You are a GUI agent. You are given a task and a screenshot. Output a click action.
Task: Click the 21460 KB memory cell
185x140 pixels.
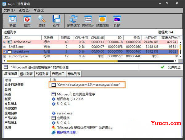[x=151, y=42]
